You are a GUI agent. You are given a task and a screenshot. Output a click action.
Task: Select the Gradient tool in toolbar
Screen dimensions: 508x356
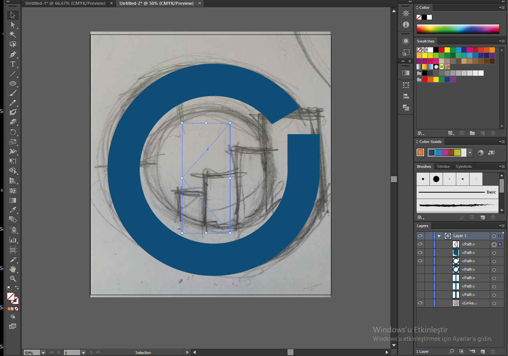coord(13,200)
